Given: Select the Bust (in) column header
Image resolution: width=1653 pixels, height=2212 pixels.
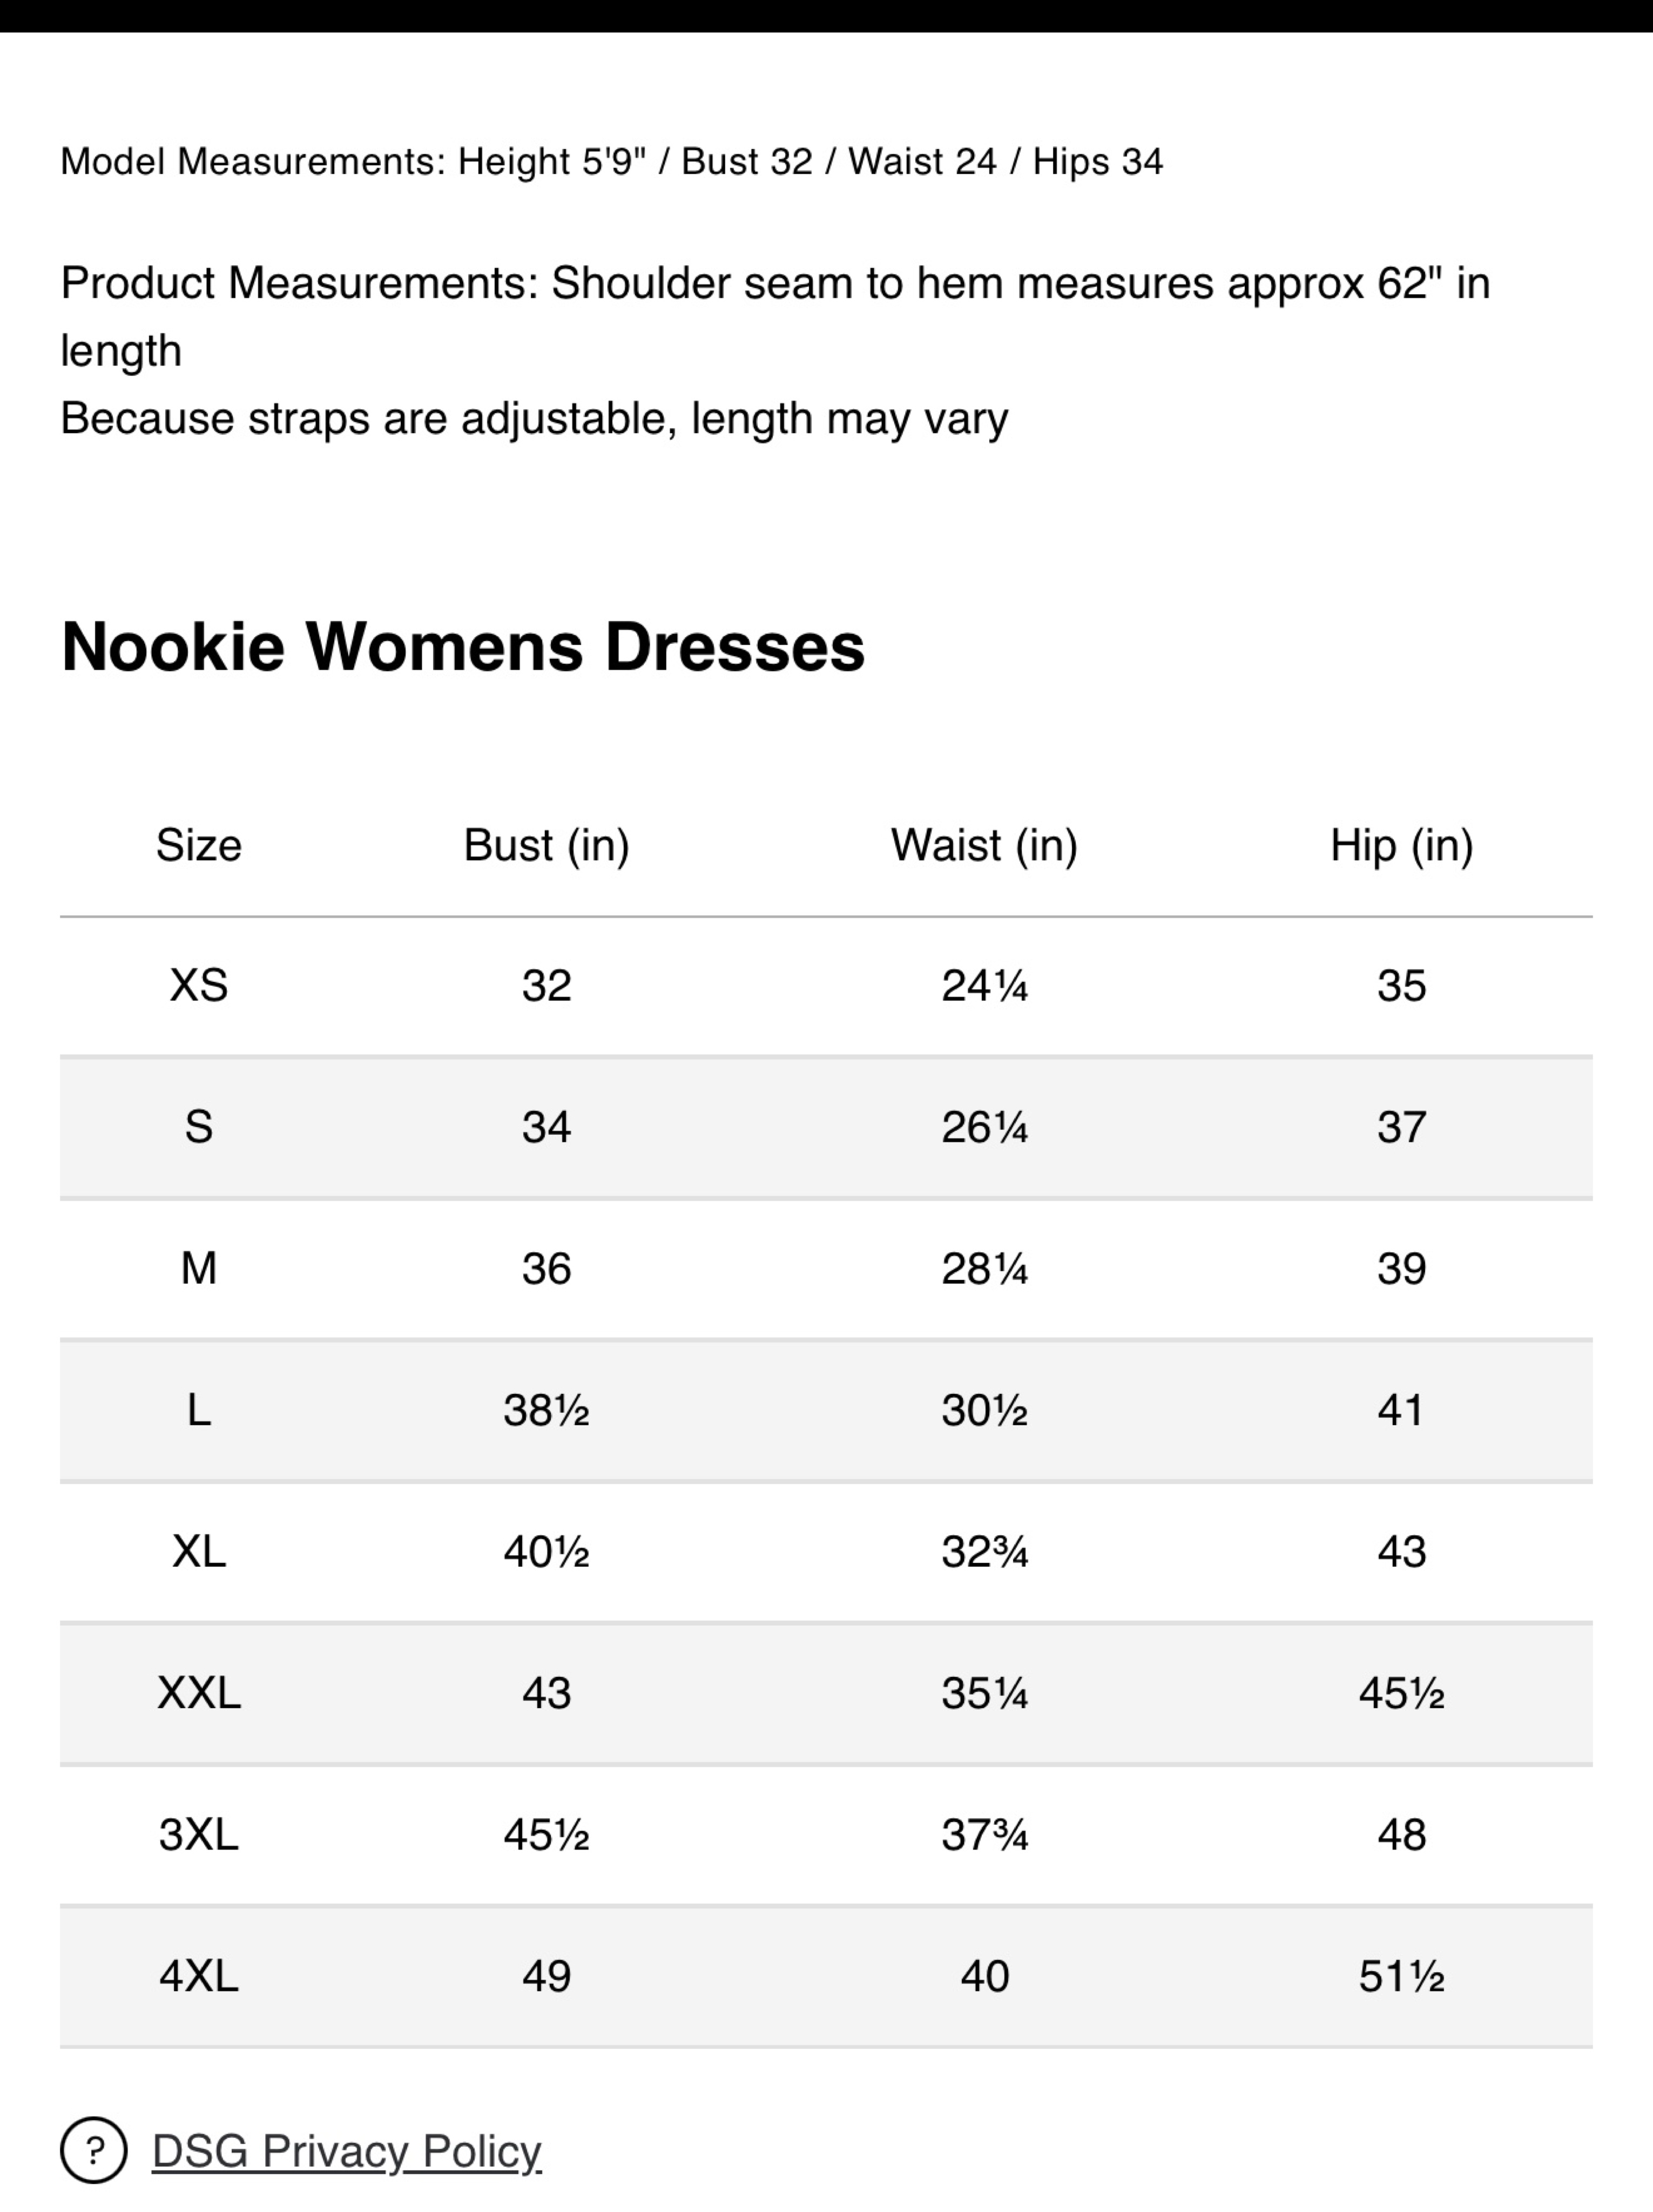Looking at the screenshot, I should click(x=547, y=846).
